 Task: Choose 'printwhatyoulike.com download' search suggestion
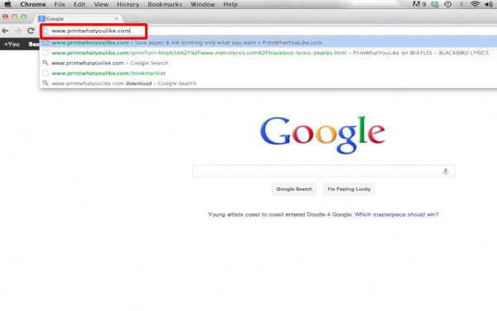268,83
